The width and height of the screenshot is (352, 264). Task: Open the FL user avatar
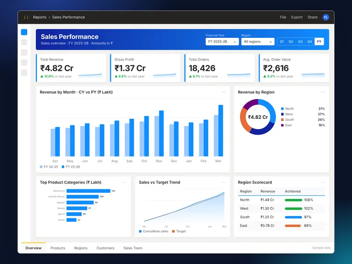tap(326, 17)
